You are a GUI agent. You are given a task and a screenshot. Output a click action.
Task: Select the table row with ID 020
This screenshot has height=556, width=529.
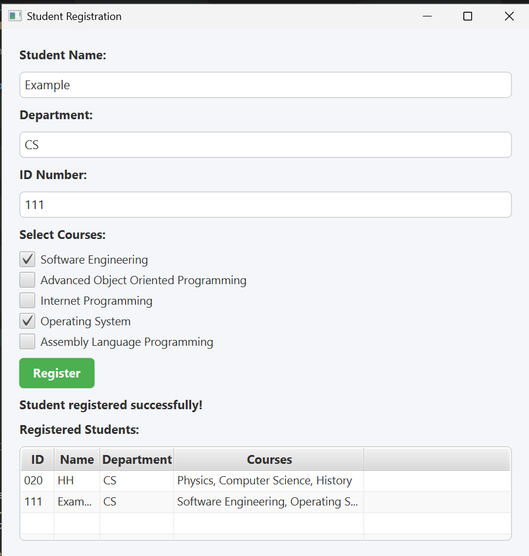pos(33,481)
